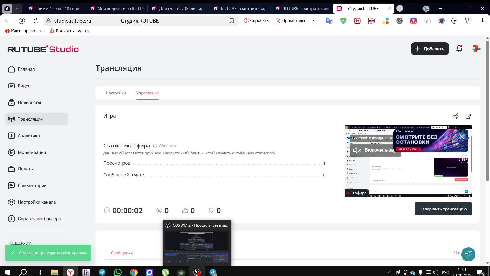Expand the browser tab list chevron
Screen dimensions: 490x276
tap(17, 8)
